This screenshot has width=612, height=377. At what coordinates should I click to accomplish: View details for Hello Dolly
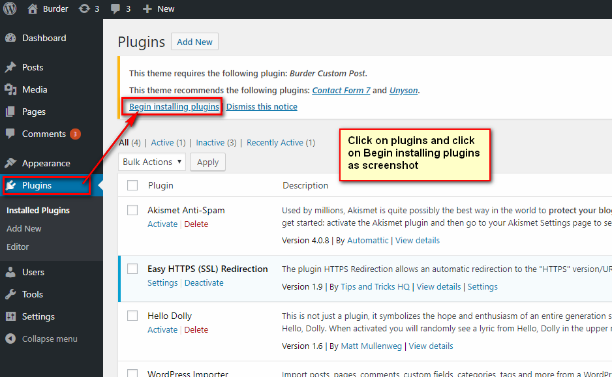coord(431,346)
